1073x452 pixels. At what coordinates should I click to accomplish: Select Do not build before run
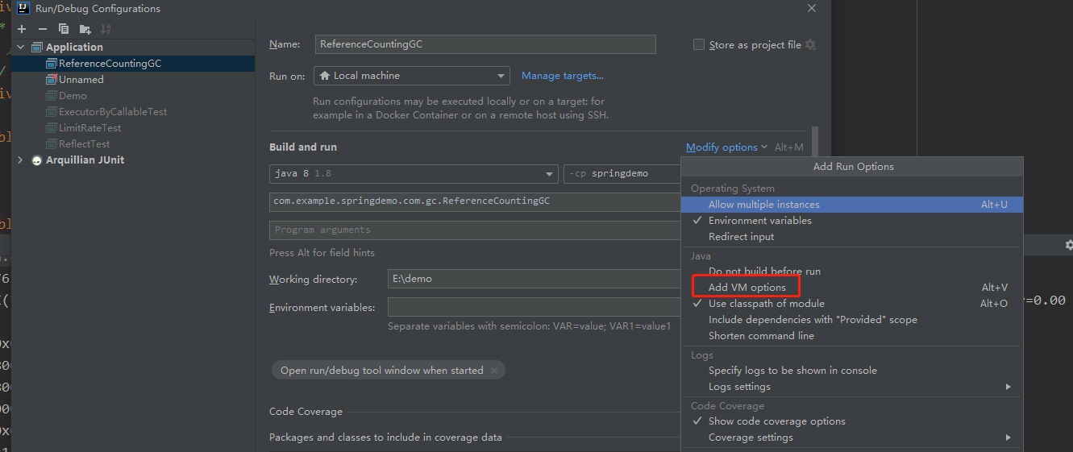[x=852, y=272]
